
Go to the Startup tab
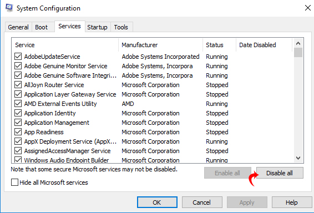click(97, 27)
